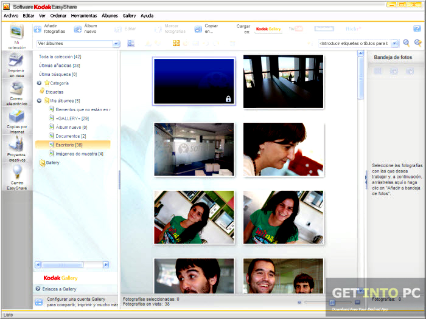Open Proyectos creativos icon
The width and height of the screenshot is (426, 319).
click(x=16, y=144)
